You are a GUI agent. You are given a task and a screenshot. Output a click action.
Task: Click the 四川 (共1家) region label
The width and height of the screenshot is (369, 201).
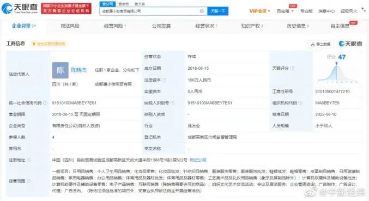65,84
